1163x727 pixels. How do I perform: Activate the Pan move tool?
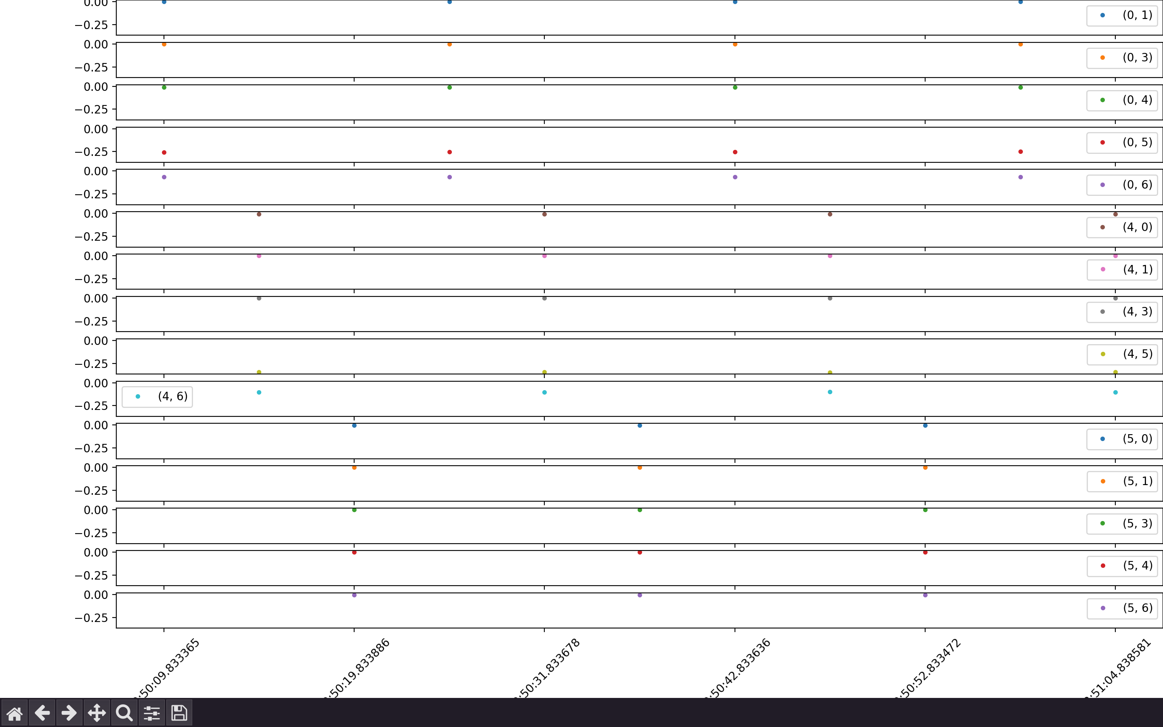tap(97, 713)
